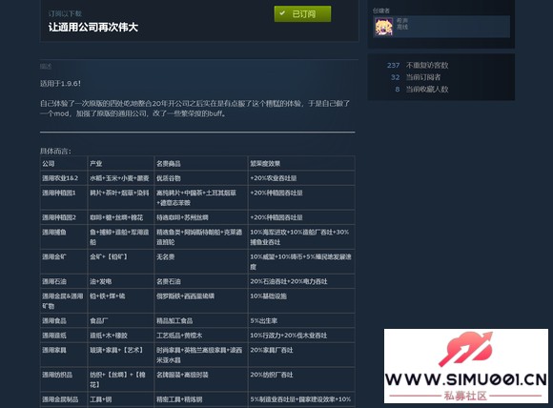This screenshot has width=553, height=408.
Task: Click the 通用食品 cell
Action: coord(64,320)
